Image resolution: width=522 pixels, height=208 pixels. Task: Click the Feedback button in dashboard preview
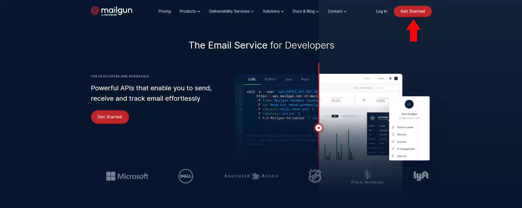(x=381, y=78)
